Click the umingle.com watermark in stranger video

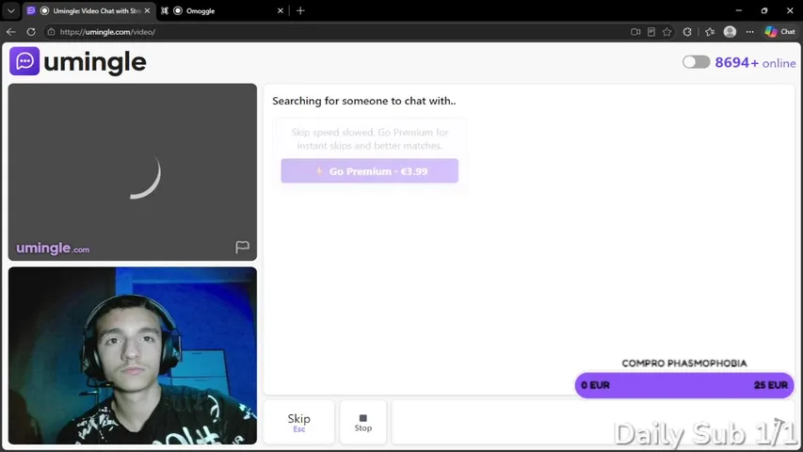click(x=53, y=249)
